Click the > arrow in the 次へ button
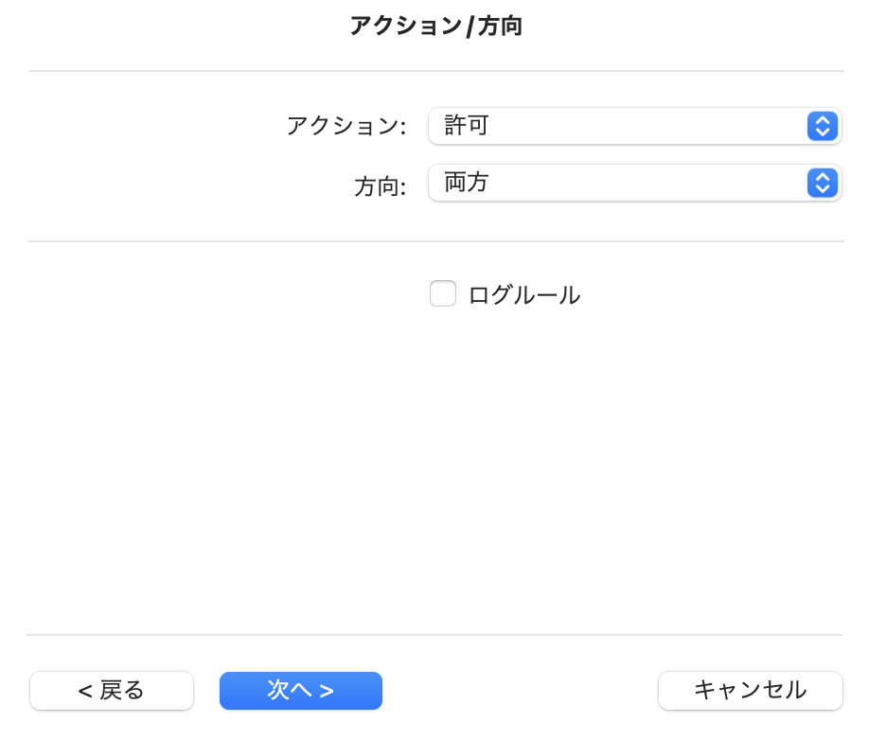 click(x=327, y=691)
